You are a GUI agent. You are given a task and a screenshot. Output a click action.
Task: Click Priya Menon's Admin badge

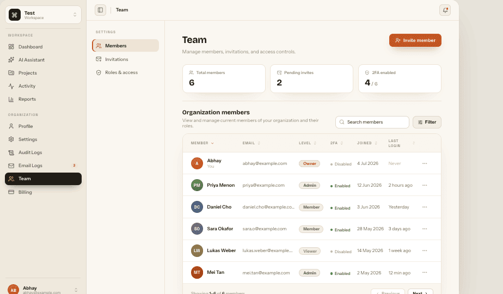(x=310, y=186)
